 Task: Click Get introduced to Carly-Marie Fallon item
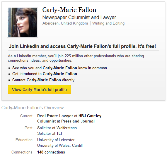(x=45, y=74)
